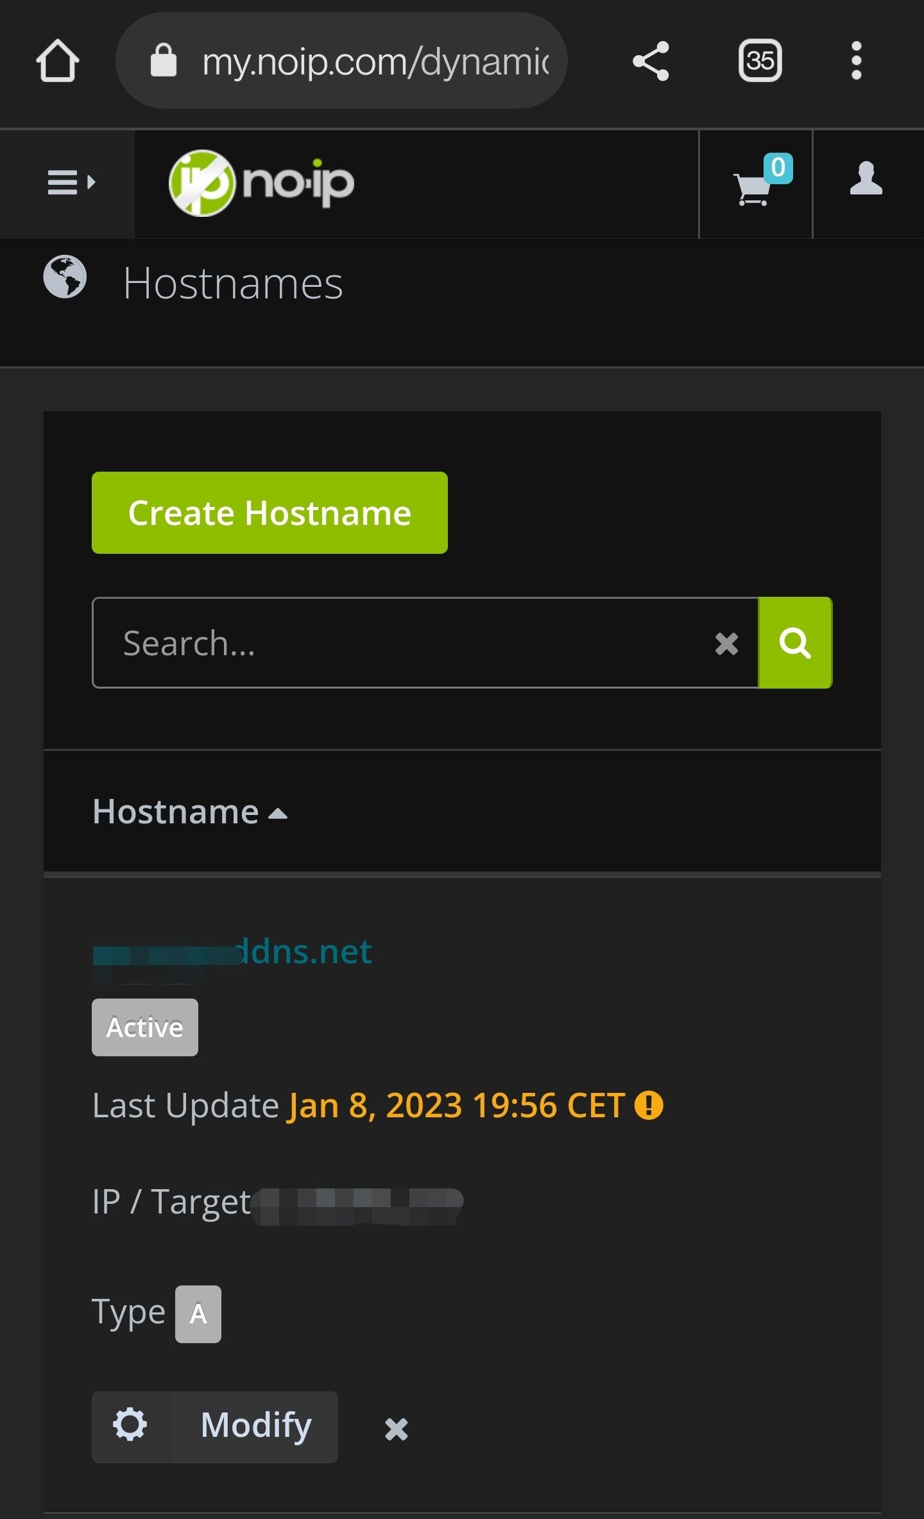Click the orange warning icon next to last update
The image size is (924, 1519).
[649, 1106]
